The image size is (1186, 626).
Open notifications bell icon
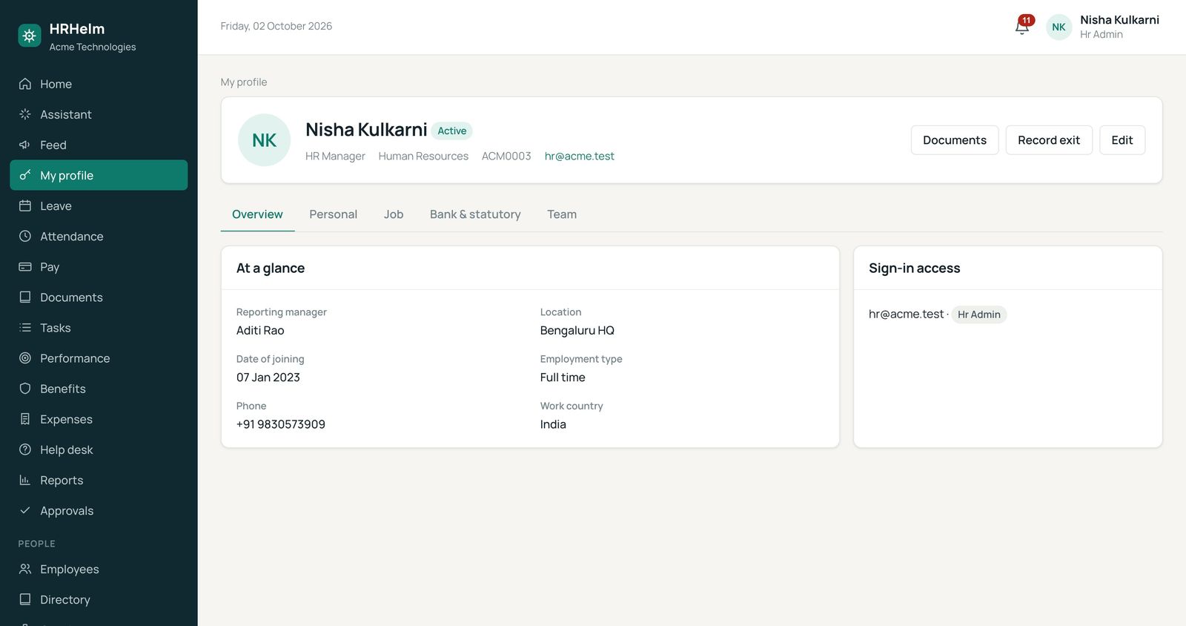point(1022,27)
